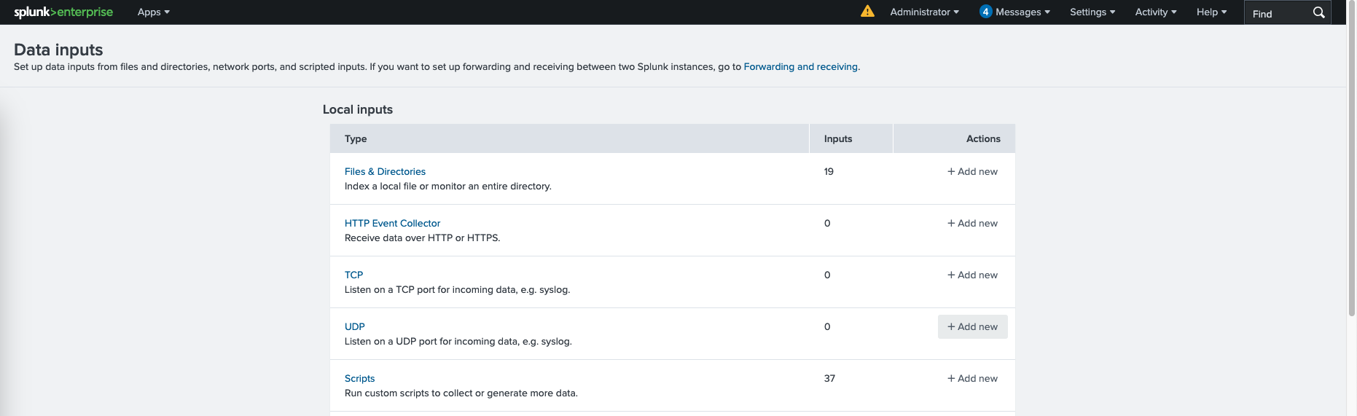Open the Apps dropdown menu
This screenshot has width=1357, height=416.
pyautogui.click(x=153, y=12)
